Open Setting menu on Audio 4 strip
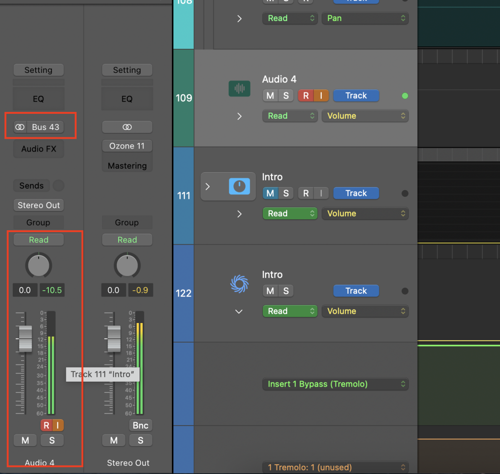This screenshot has width=500, height=474. [39, 70]
